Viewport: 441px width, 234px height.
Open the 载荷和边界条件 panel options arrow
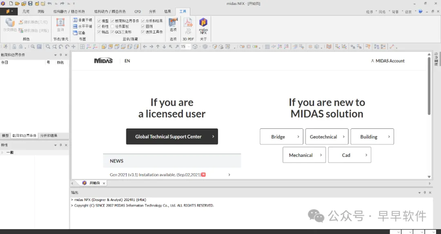(56, 55)
